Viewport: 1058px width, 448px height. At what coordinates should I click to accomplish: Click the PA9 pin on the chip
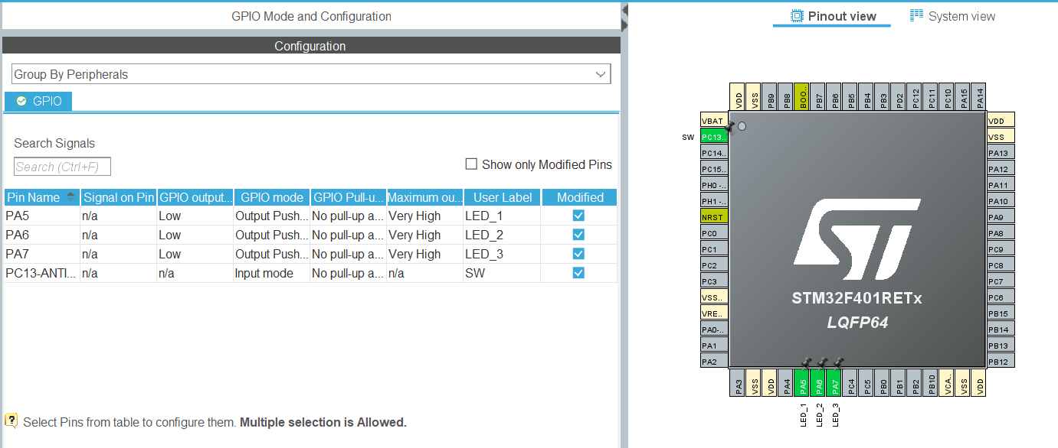[x=1001, y=217]
